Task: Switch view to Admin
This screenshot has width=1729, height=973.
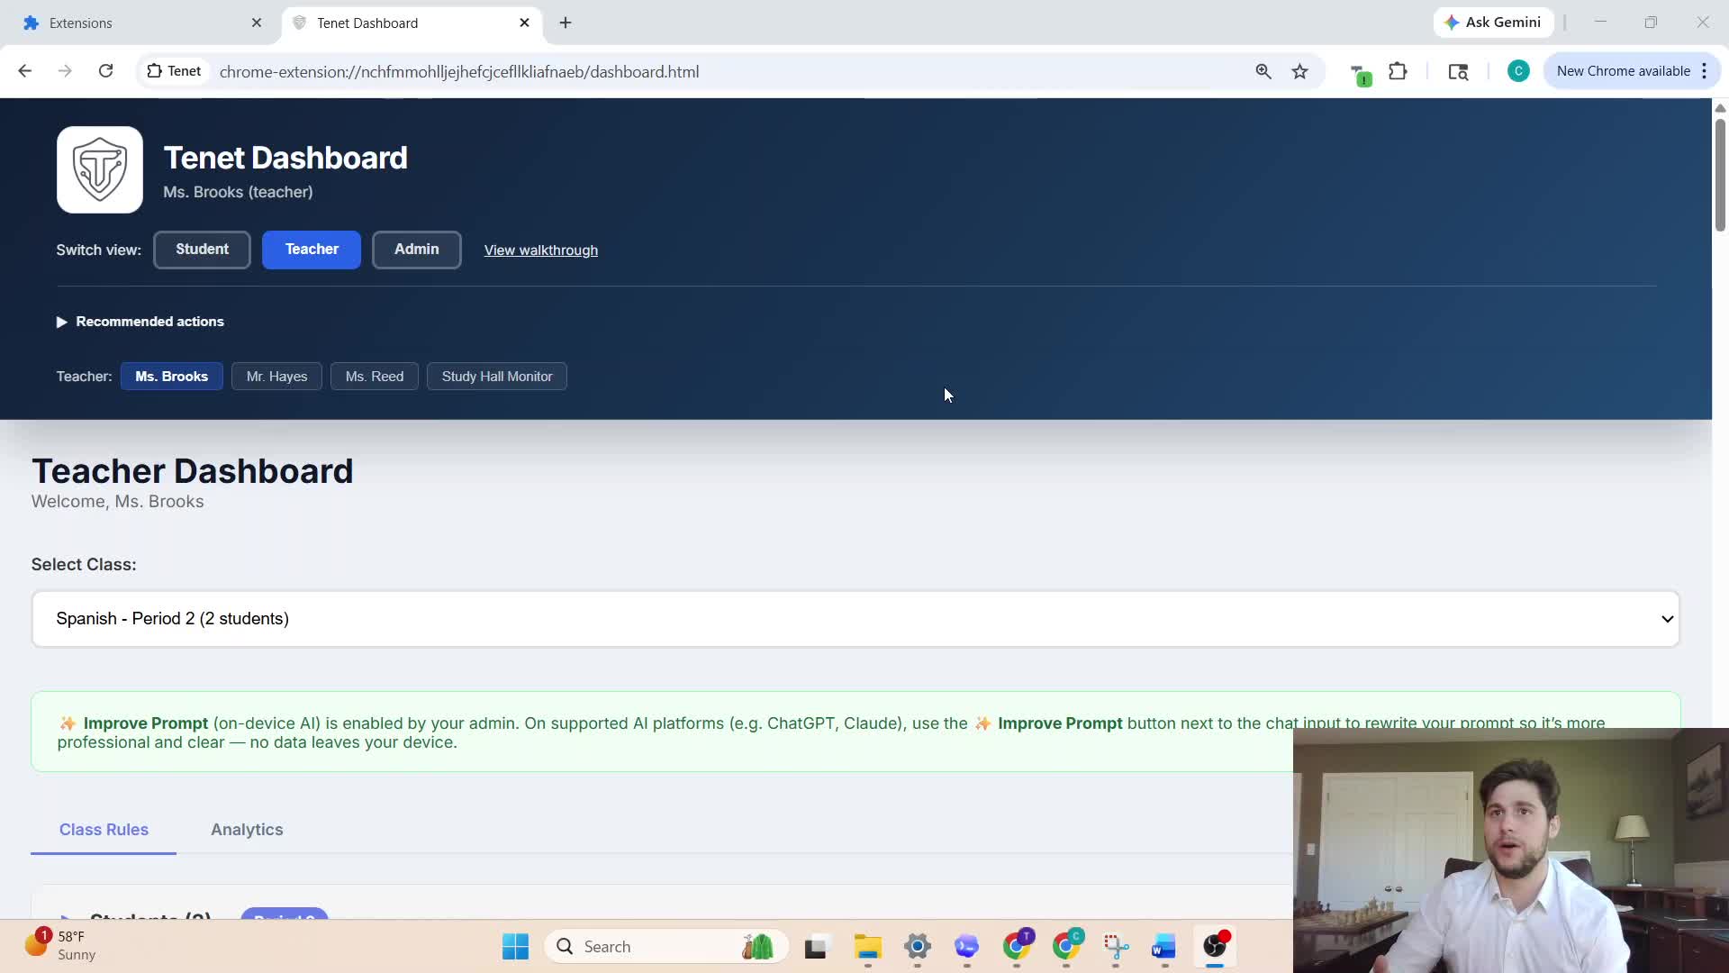Action: 416,250
